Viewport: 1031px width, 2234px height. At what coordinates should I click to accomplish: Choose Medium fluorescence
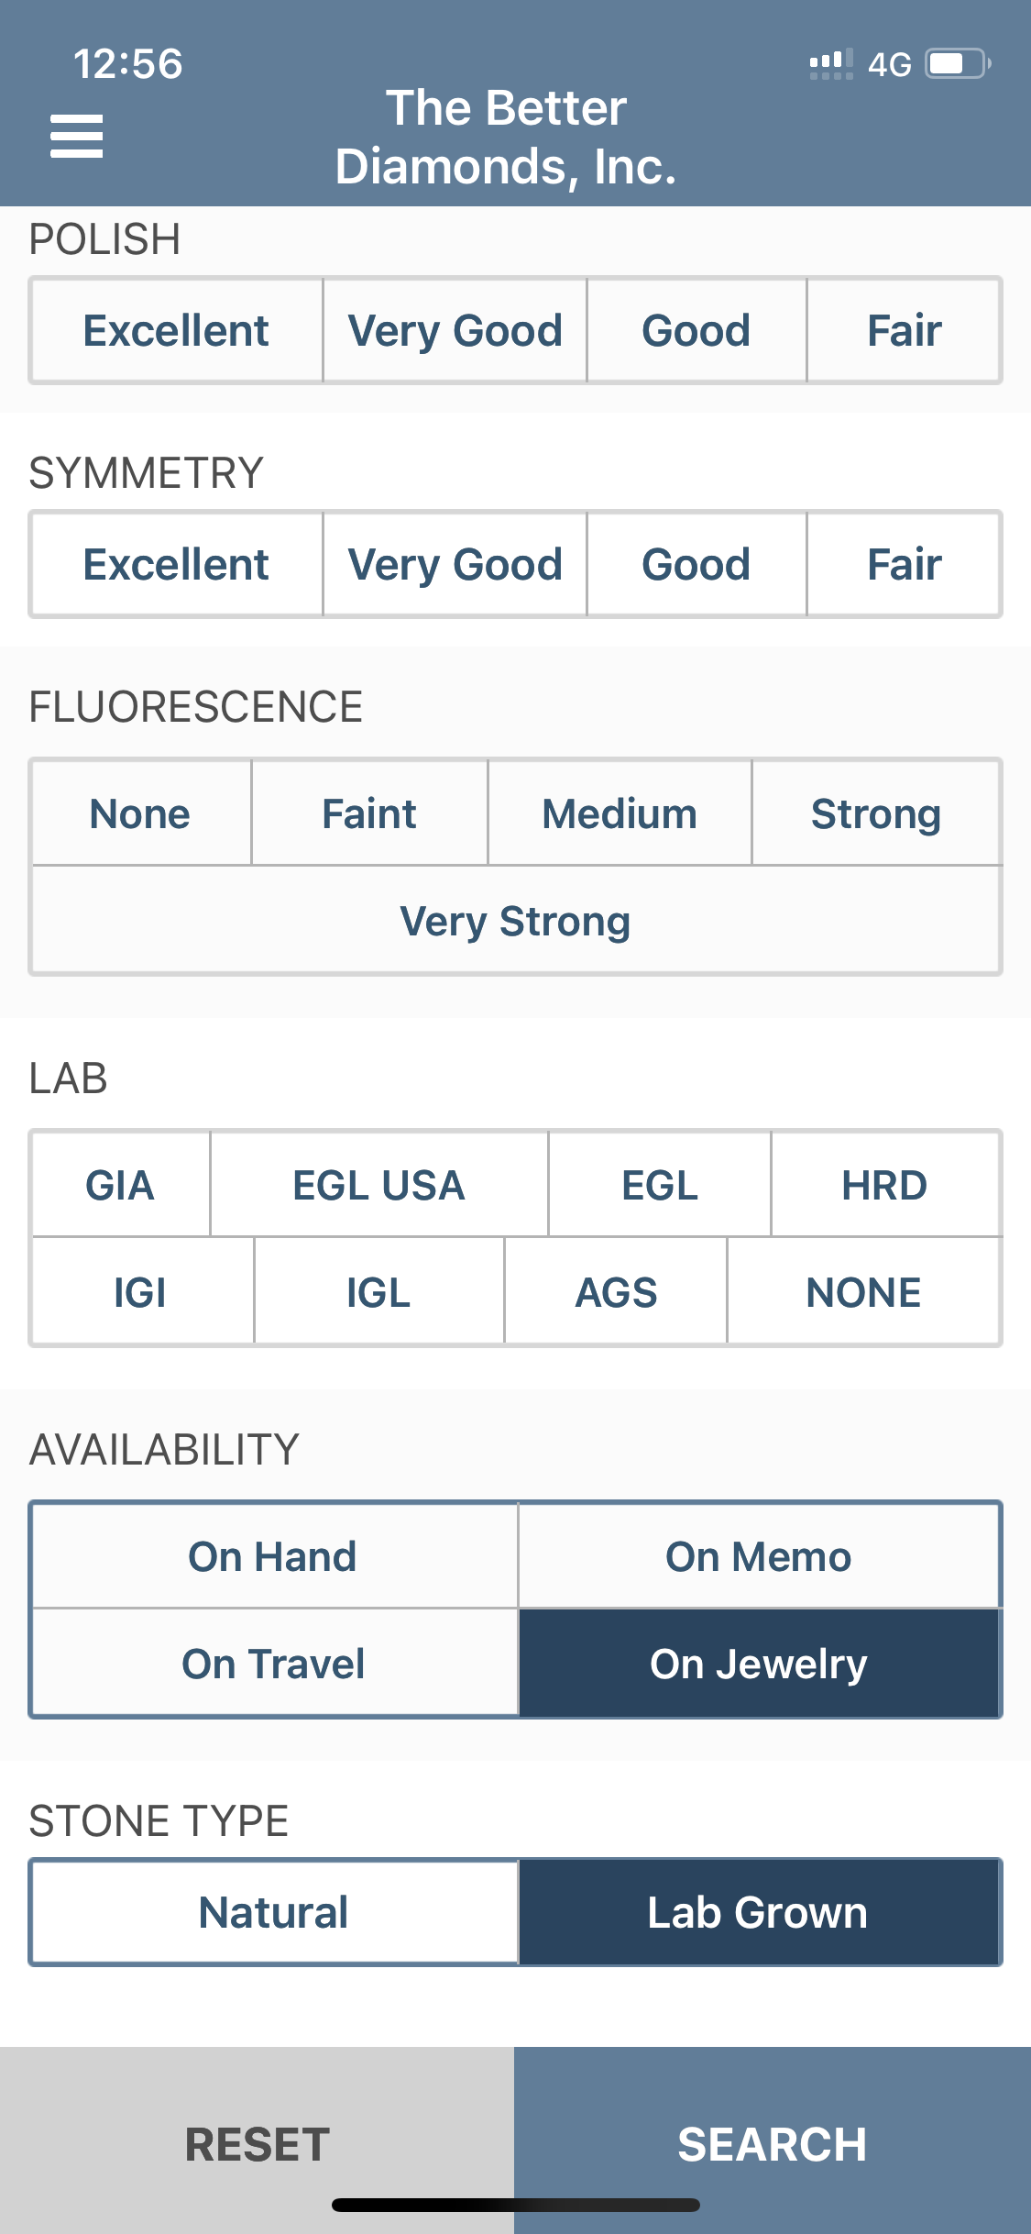tap(620, 813)
